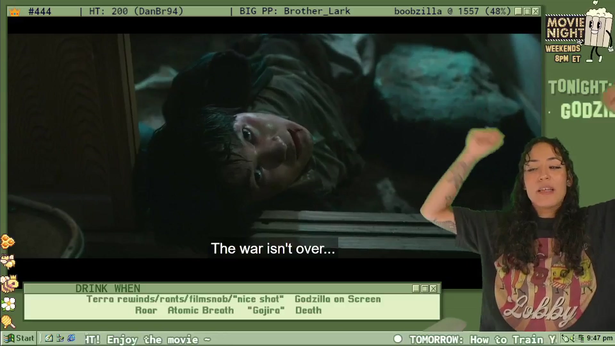Click the white dot before TOMORROW

click(x=398, y=339)
